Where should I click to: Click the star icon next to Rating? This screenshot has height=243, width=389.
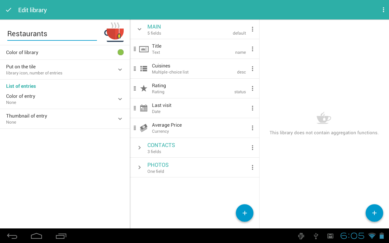point(143,88)
